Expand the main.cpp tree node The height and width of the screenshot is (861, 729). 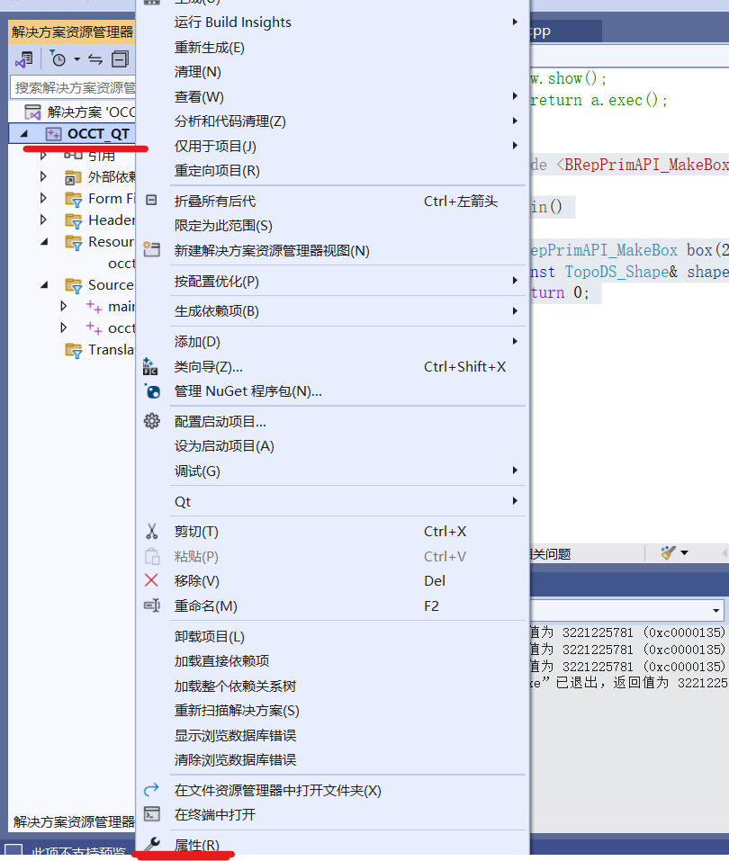point(64,307)
